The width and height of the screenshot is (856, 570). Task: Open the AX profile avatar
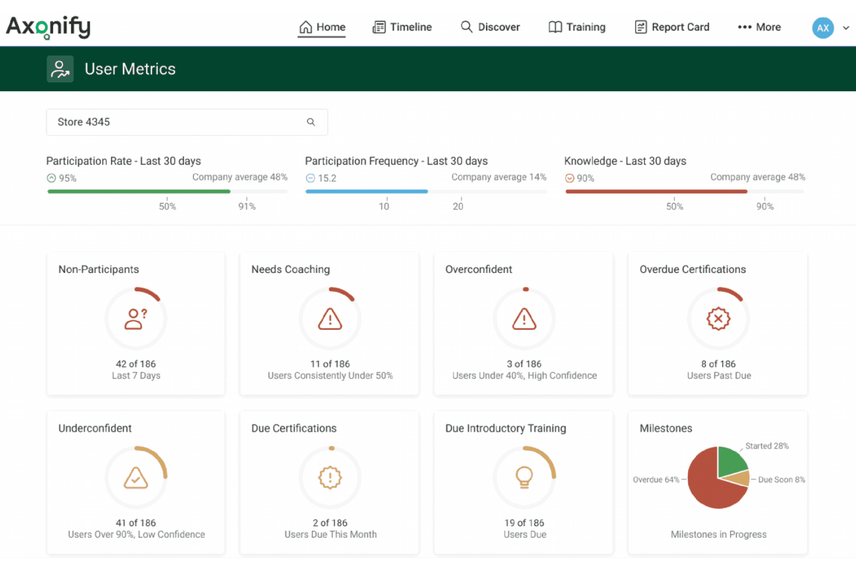click(822, 27)
